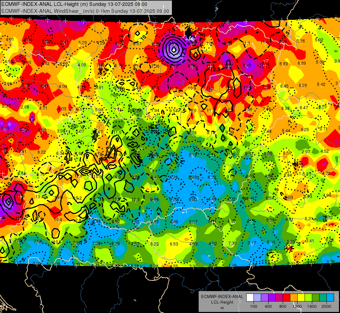Click the wind shear value 7.36
340x313 pixels.
pyautogui.click(x=155, y=66)
